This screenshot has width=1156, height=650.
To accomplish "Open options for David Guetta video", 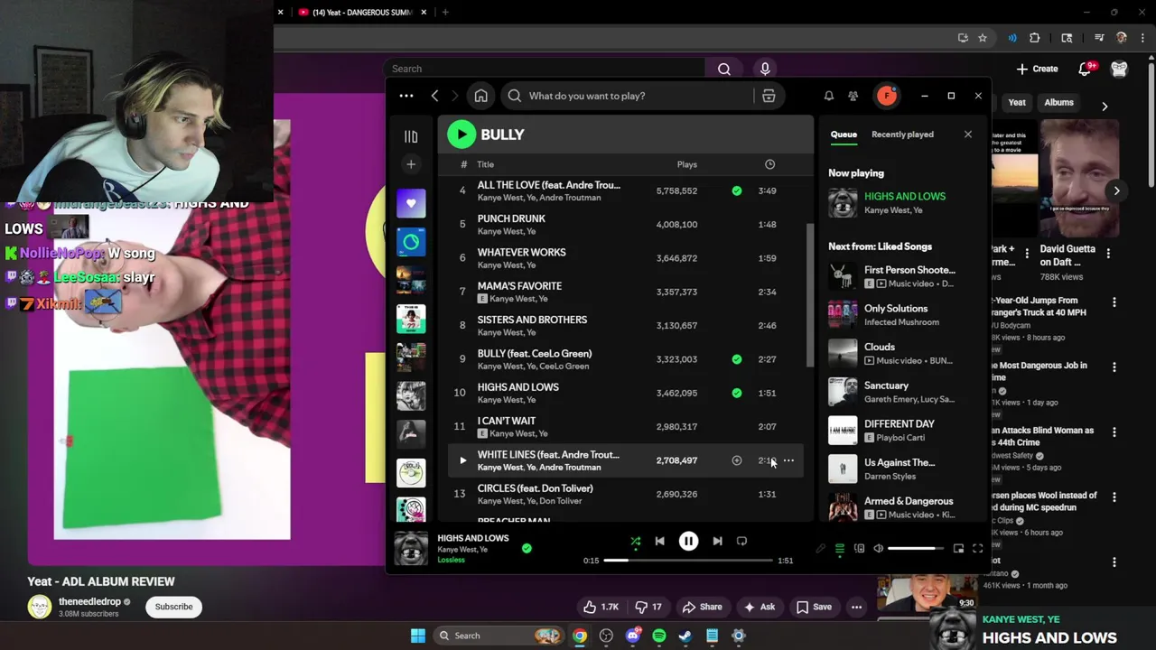I will (1108, 254).
